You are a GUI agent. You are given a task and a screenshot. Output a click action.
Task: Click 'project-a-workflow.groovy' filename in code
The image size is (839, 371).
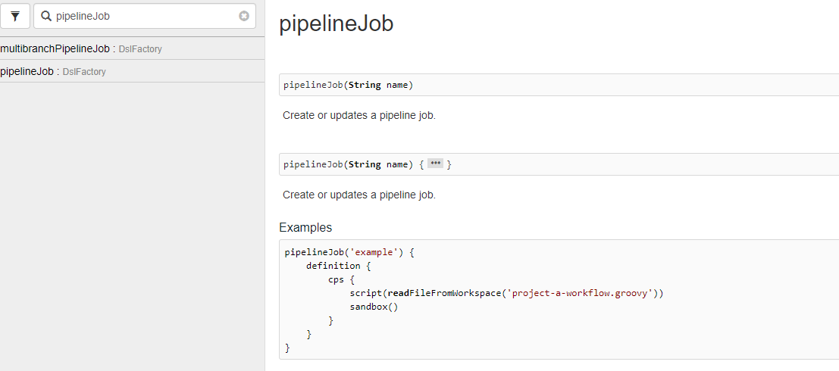[x=579, y=293]
